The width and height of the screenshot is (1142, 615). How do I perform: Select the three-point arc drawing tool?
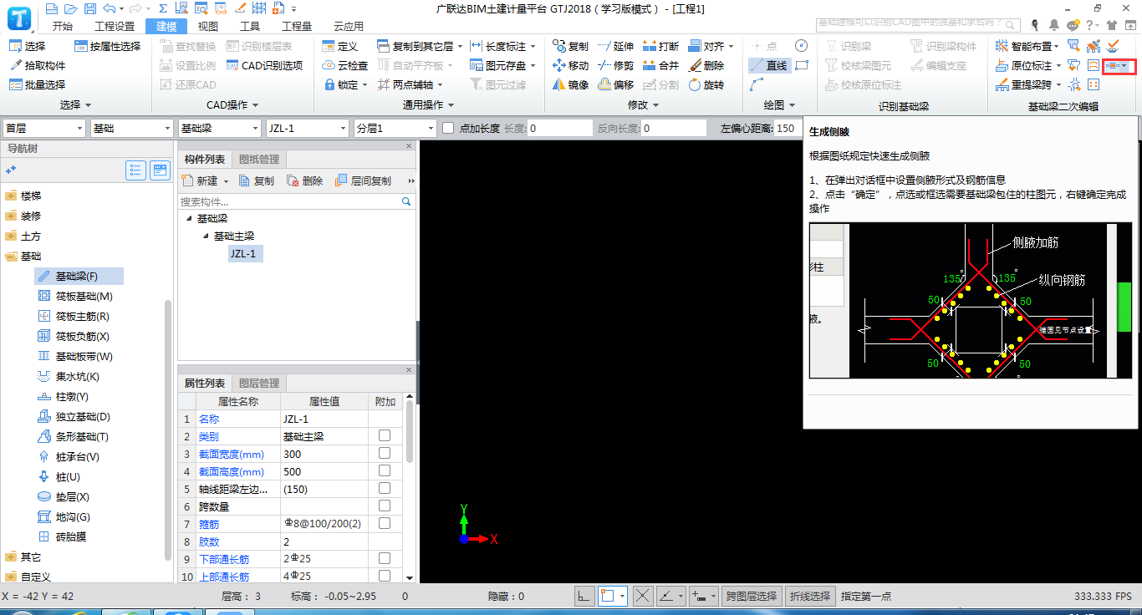pyautogui.click(x=757, y=84)
